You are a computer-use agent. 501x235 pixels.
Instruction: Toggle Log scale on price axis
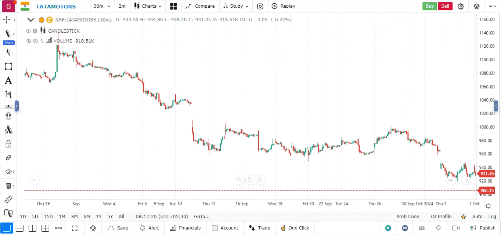point(492,217)
